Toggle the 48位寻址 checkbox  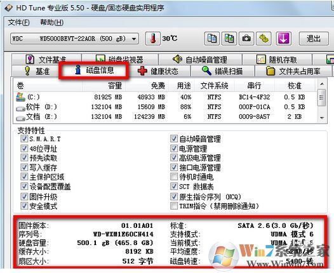pos(24,148)
